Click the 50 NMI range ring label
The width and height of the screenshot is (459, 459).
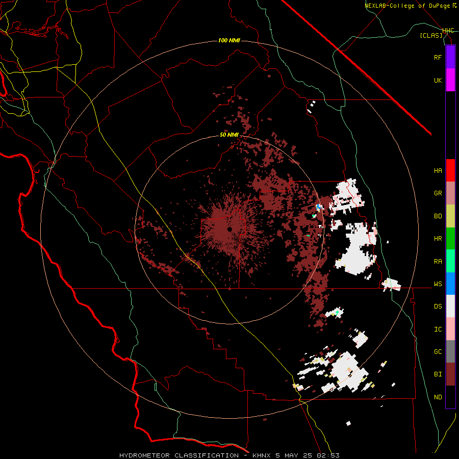(229, 135)
